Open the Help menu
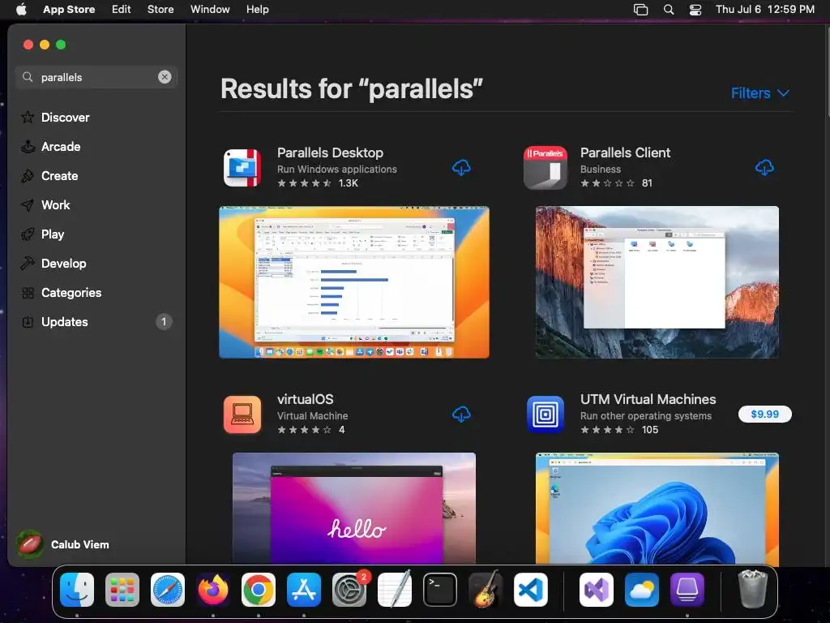The image size is (830, 623). 257,9
